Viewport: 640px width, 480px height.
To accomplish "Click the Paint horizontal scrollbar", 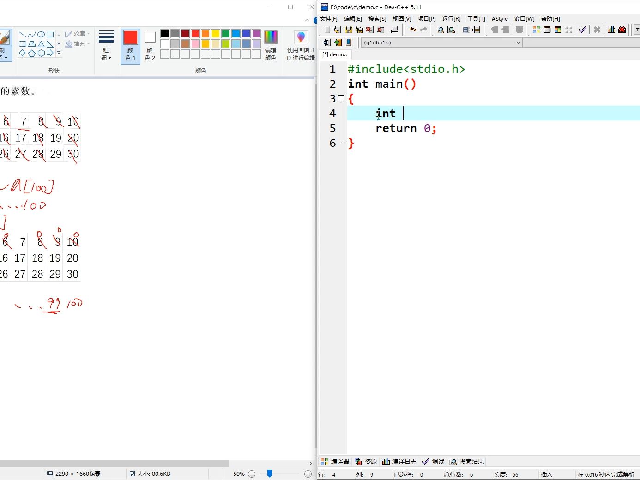I will [115, 463].
